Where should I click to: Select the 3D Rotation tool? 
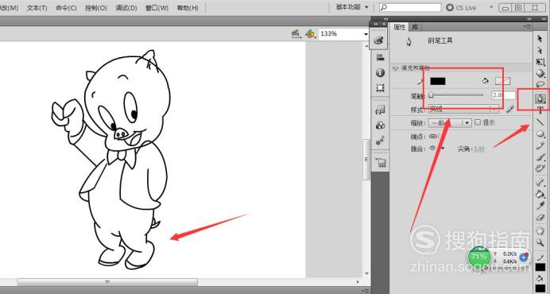[x=540, y=73]
